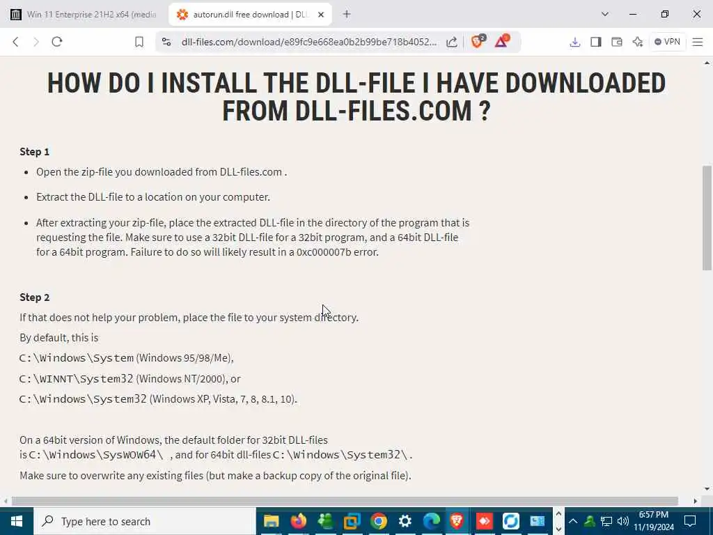Show hidden system tray icons chevron

(x=573, y=521)
